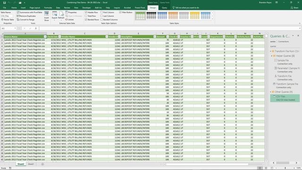Switch to Normal view in status bar

click(260, 168)
